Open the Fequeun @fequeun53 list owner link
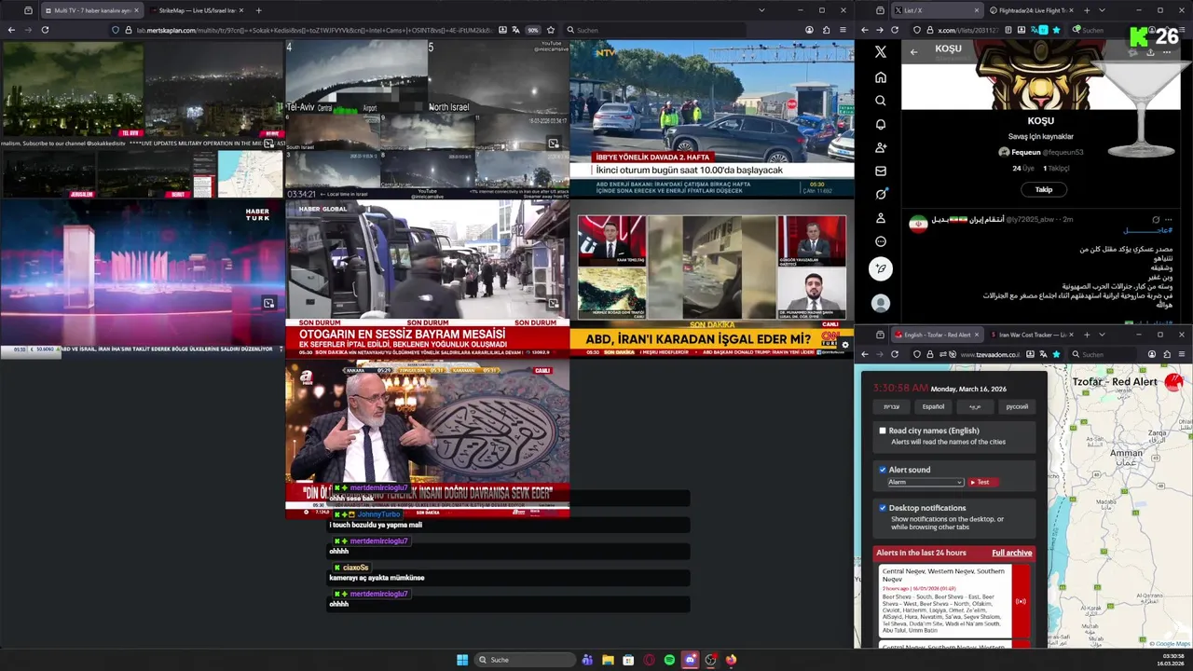The height and width of the screenshot is (671, 1193). 1040,152
